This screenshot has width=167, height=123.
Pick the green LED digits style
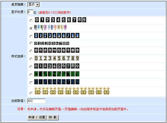click(x=31, y=75)
